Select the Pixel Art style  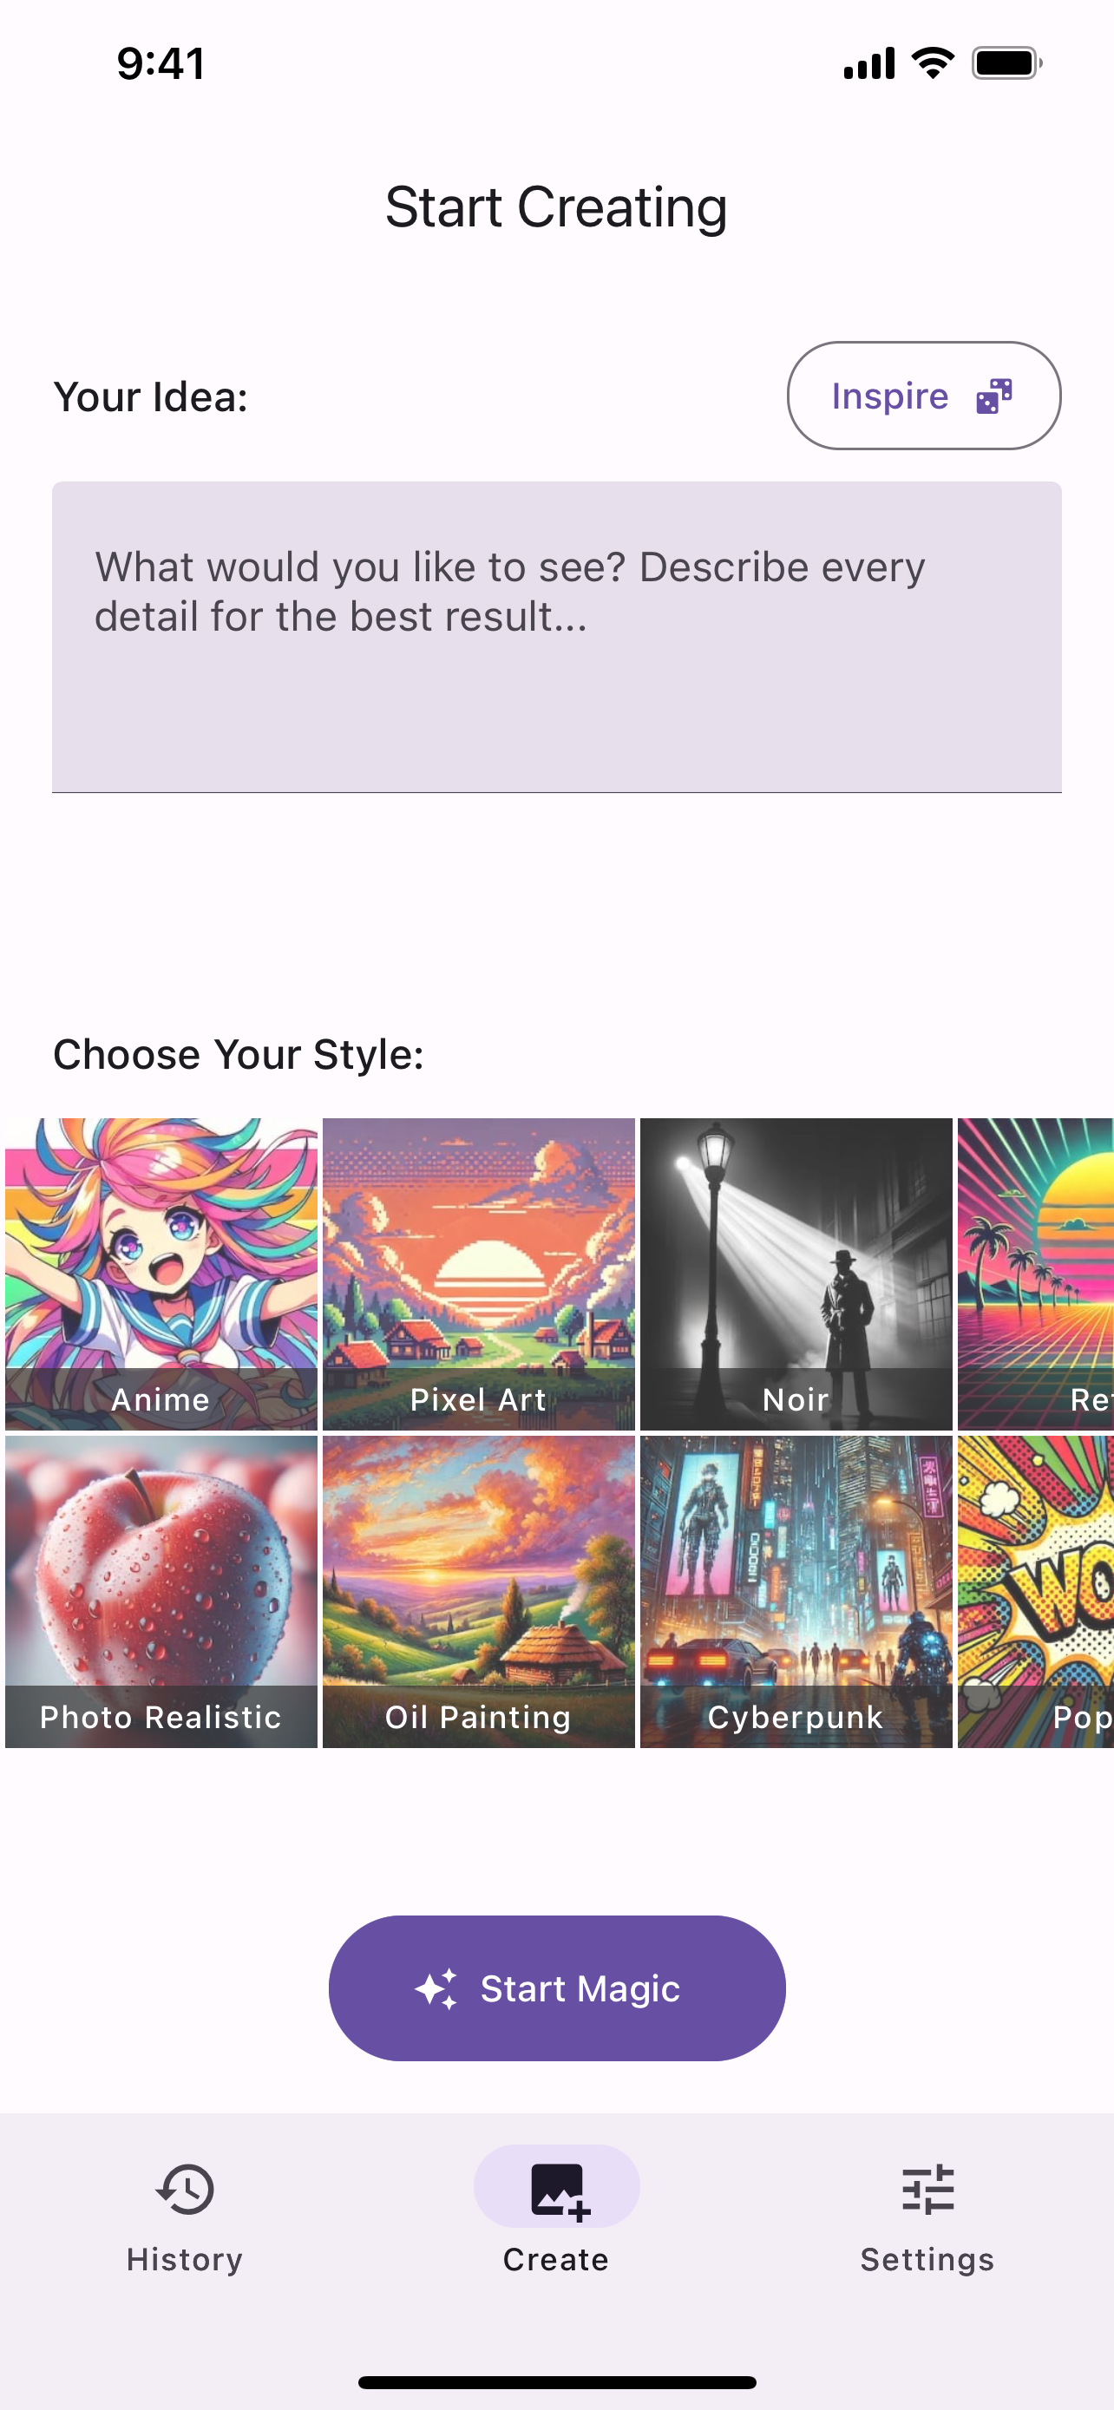pos(479,1273)
